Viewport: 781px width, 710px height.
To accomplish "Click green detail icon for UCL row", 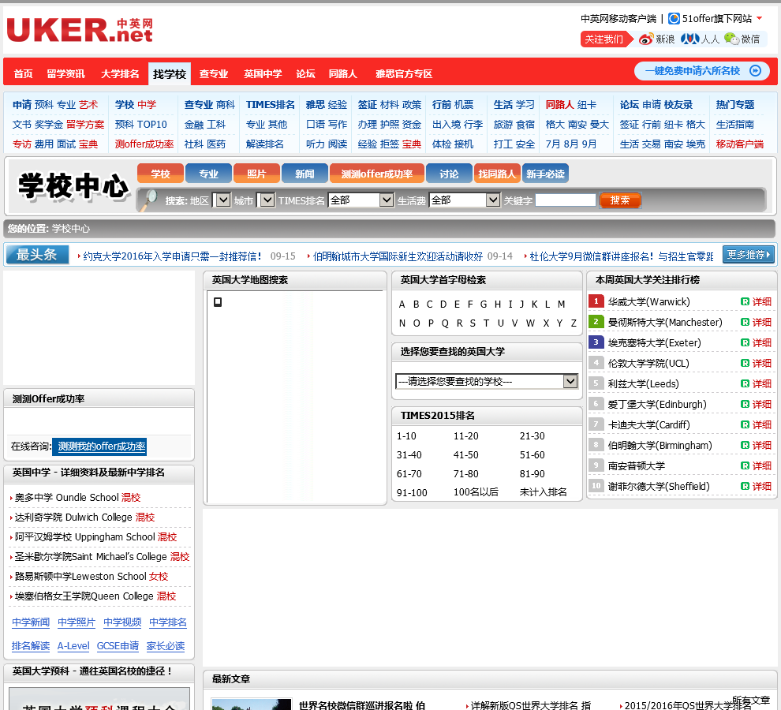I will 745,363.
